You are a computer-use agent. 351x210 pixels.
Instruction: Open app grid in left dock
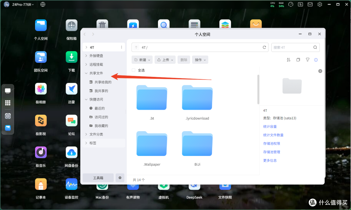(x=8, y=103)
